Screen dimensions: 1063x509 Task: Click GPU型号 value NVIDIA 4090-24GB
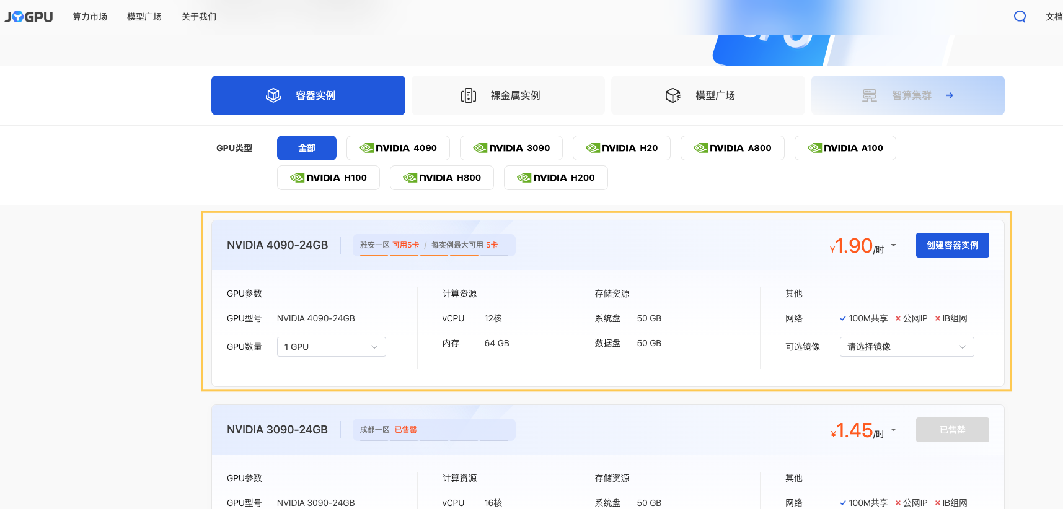[315, 318]
